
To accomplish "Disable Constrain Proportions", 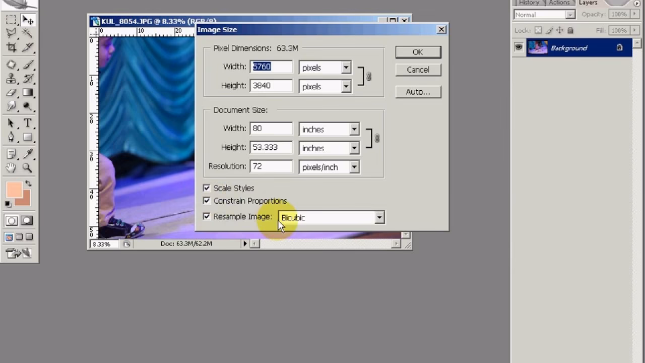I will (207, 201).
